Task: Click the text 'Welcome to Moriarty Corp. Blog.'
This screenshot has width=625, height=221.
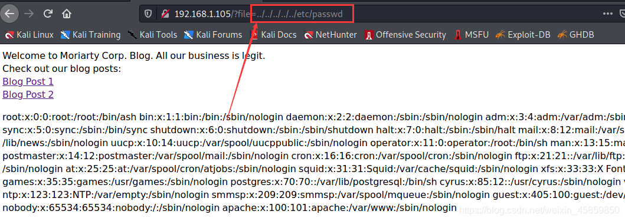Action: point(77,56)
